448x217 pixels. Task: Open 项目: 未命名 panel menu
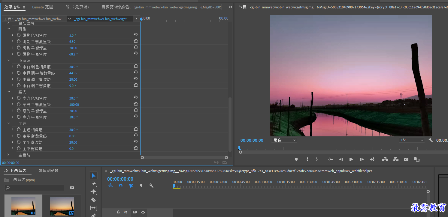tap(30, 171)
